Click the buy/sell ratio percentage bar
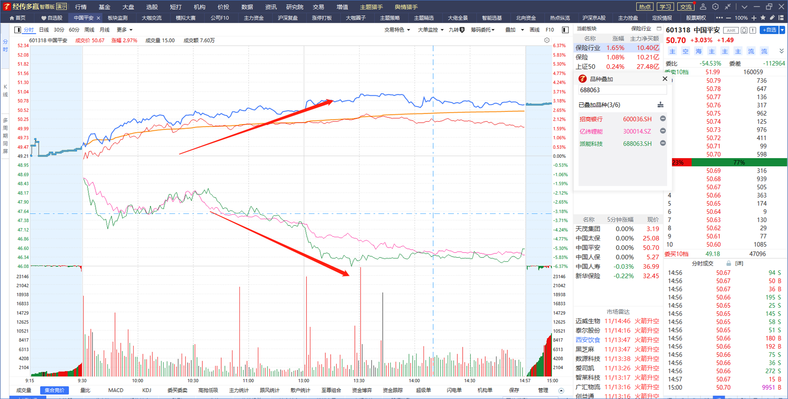Image resolution: width=788 pixels, height=399 pixels. coord(729,162)
